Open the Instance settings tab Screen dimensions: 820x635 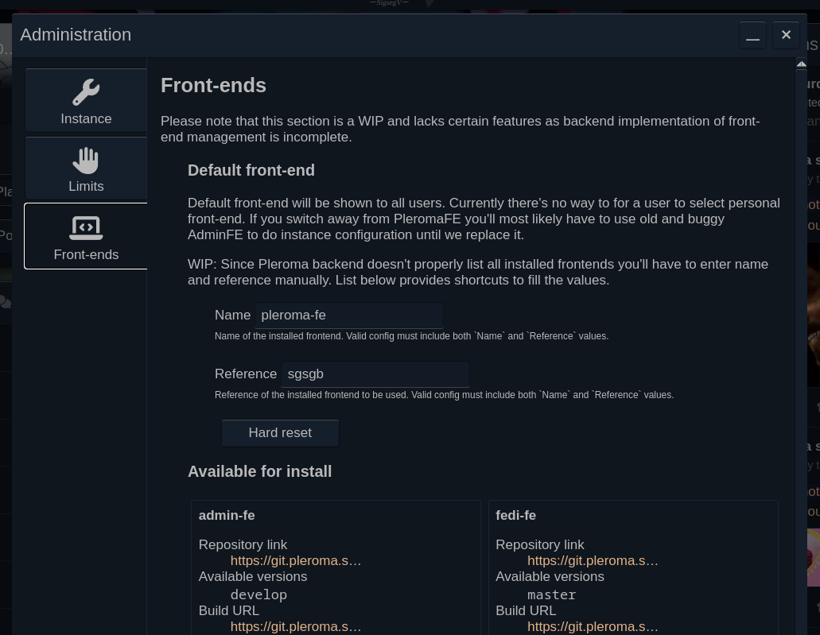pos(86,118)
